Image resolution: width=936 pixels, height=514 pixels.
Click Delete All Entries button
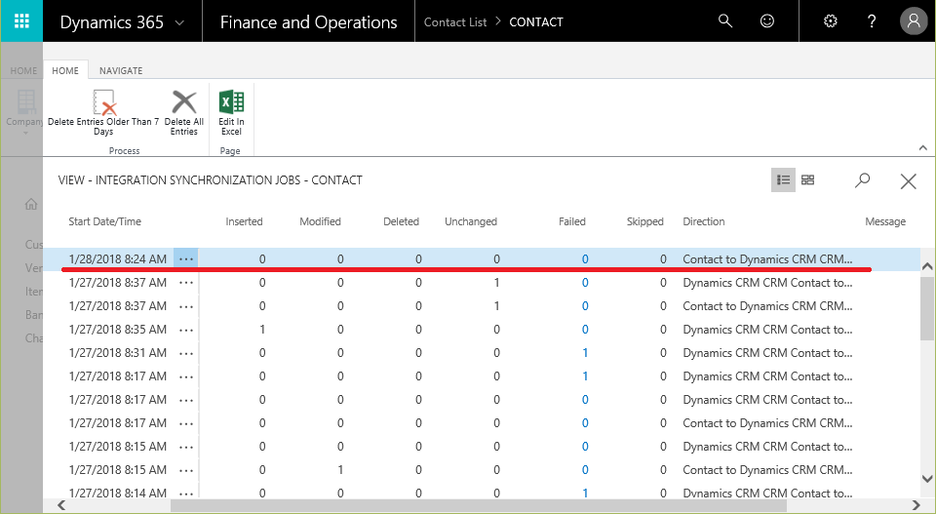click(184, 112)
